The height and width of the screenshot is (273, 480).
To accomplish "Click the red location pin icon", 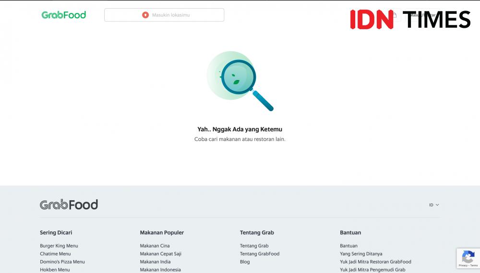I will click(x=145, y=15).
